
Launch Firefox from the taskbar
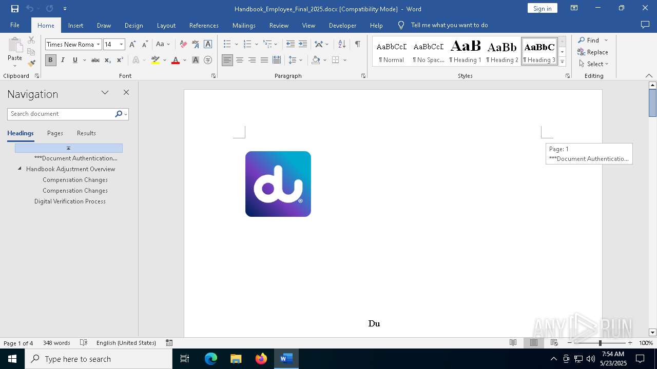coord(261,359)
